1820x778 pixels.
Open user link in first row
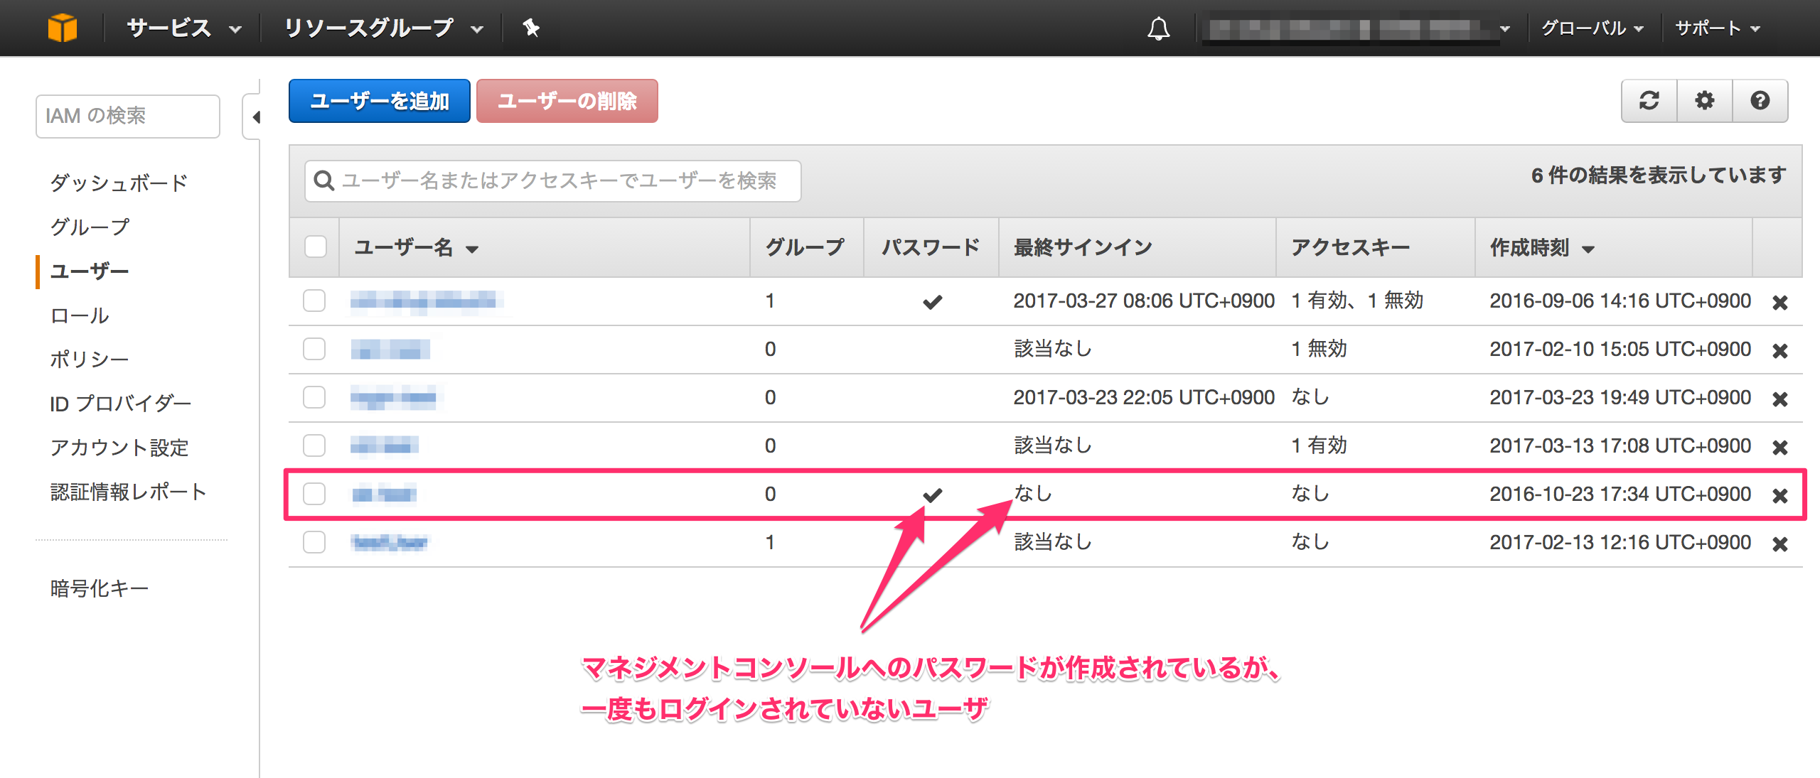pos(428,301)
